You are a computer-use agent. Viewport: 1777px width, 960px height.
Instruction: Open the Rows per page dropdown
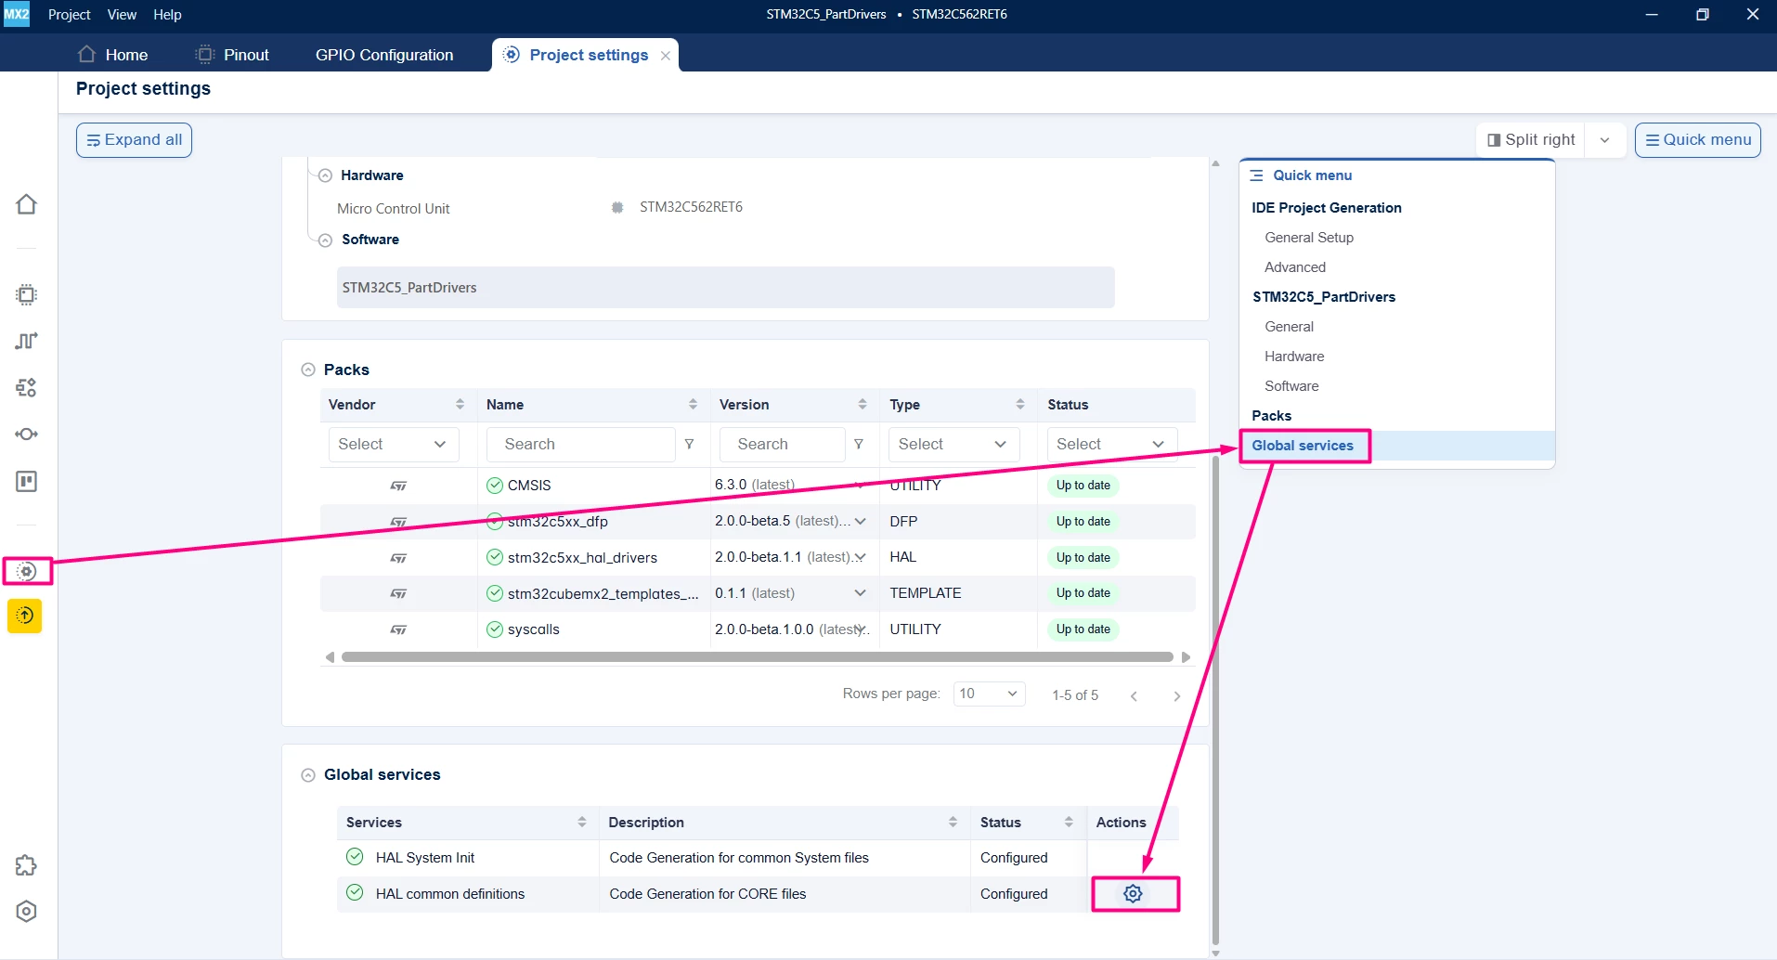[x=989, y=694]
